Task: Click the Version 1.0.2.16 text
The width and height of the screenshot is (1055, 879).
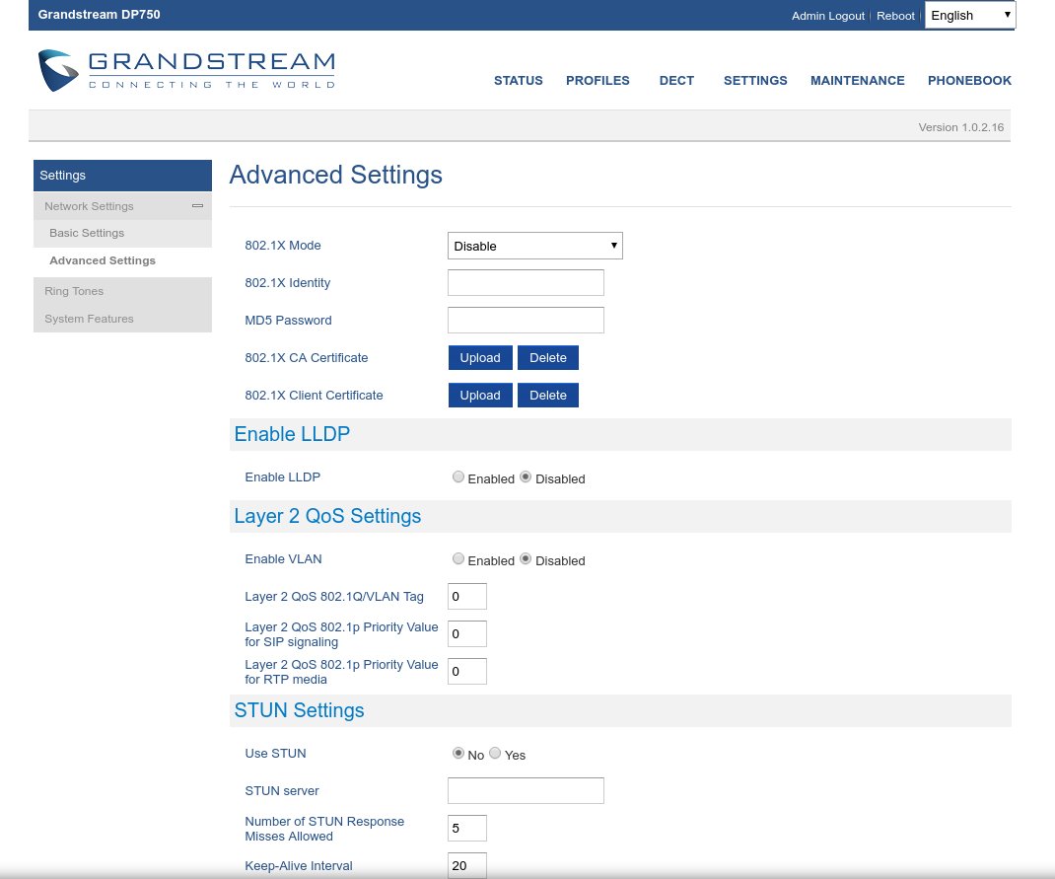Action: coord(960,127)
